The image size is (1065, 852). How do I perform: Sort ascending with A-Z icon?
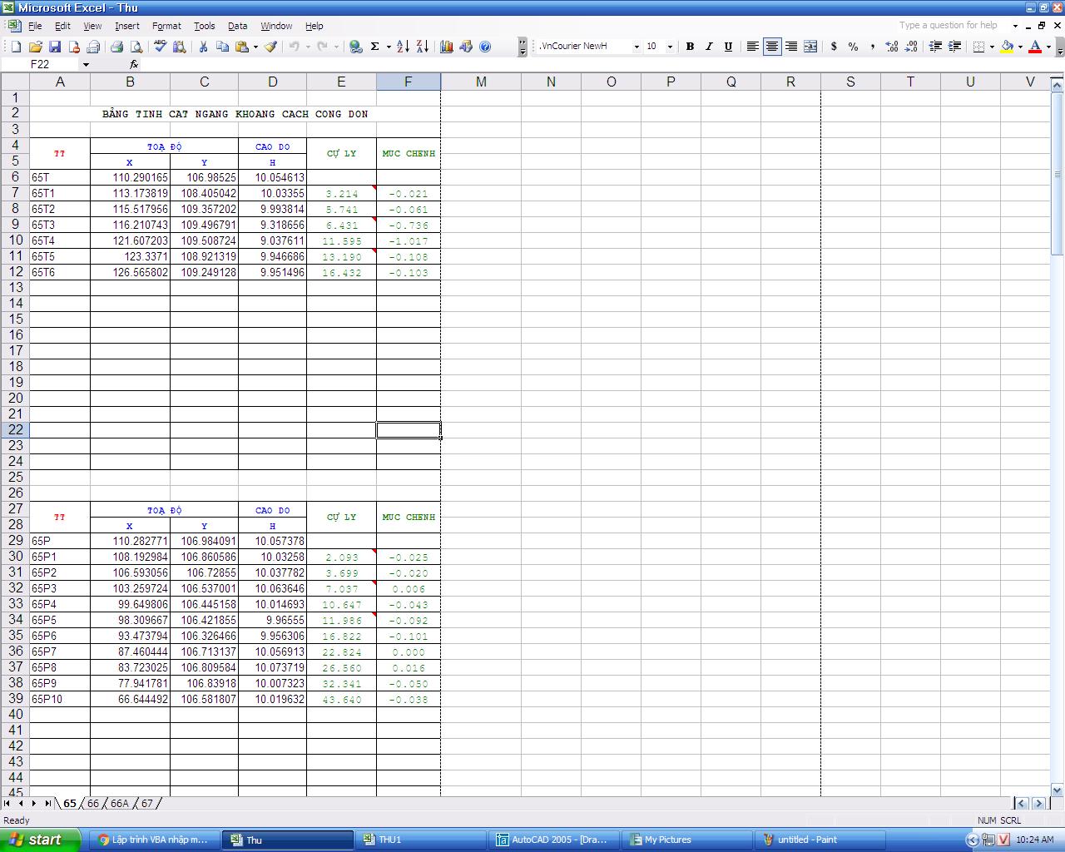(x=403, y=47)
